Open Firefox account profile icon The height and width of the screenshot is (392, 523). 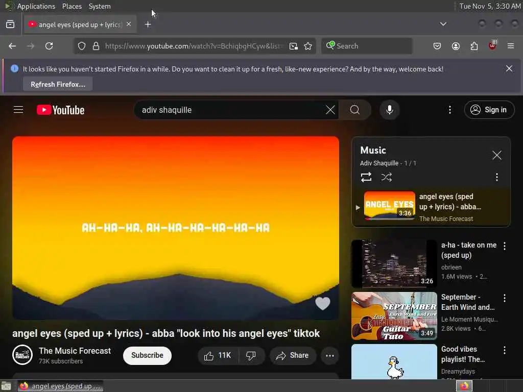(456, 46)
